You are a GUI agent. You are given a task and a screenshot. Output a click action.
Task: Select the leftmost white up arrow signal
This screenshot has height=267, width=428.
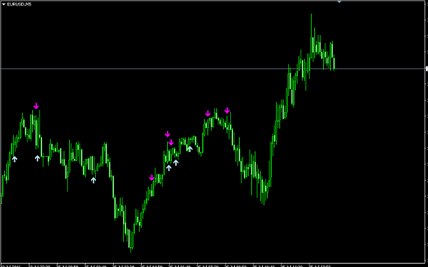click(x=14, y=159)
